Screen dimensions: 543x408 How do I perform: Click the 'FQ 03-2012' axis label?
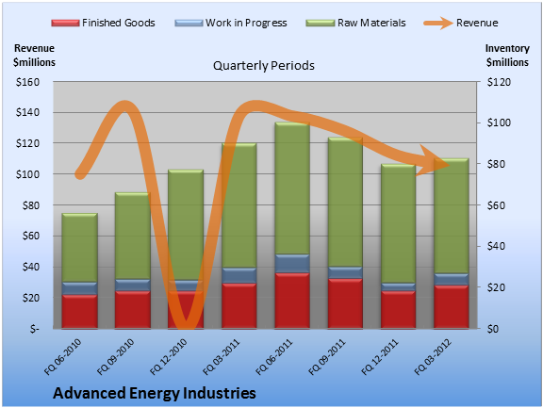point(434,357)
